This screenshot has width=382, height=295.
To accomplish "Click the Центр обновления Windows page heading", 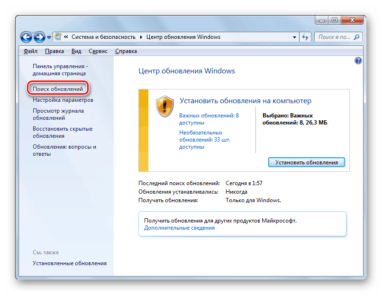I will coord(187,71).
